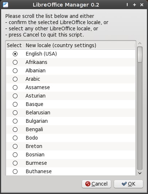Select the Burmese locale radio button
Viewport: 148px width, 194px height.
click(15, 163)
